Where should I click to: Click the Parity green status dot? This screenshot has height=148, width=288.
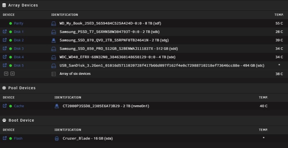[10, 24]
